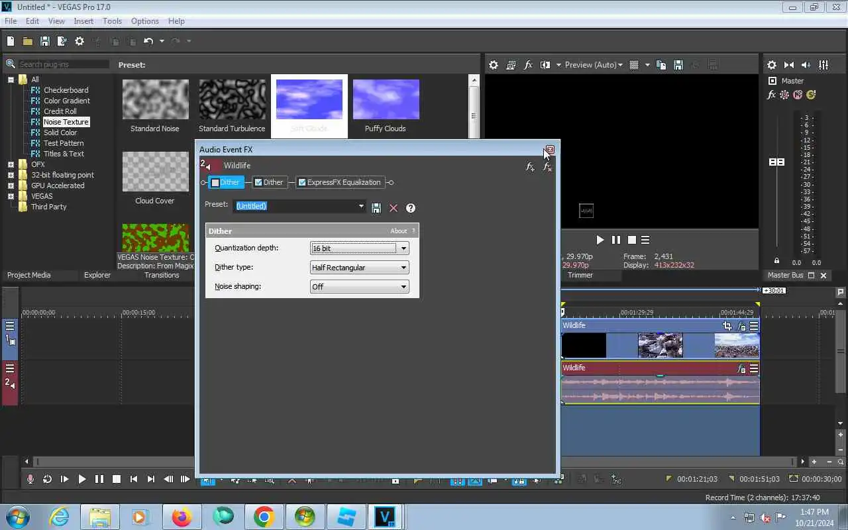848x530 pixels.
Task: Disable the second Dither plug-in checkbox
Action: point(258,183)
